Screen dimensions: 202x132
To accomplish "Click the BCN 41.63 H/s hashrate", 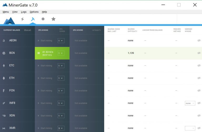I will point(48,52).
